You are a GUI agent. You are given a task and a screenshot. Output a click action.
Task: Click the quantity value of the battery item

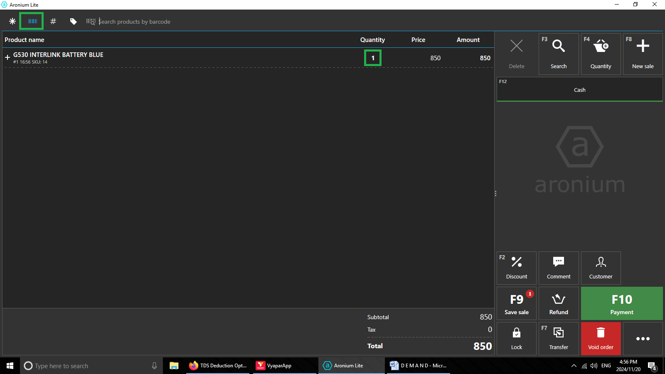click(373, 58)
